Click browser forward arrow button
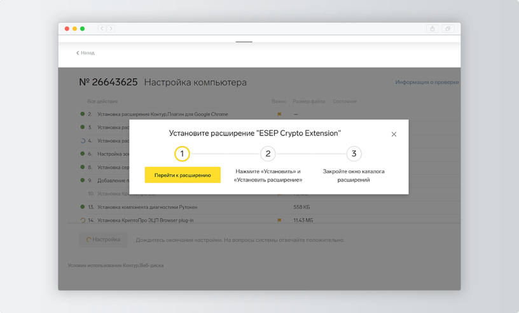The image size is (519, 313). pos(111,29)
